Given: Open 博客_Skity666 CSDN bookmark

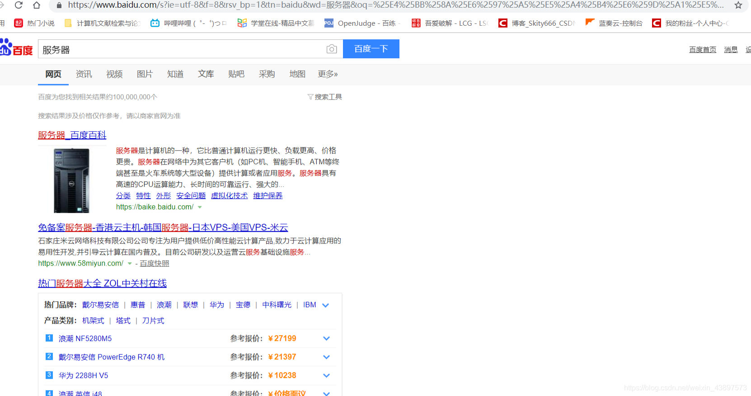Looking at the screenshot, I should 537,23.
